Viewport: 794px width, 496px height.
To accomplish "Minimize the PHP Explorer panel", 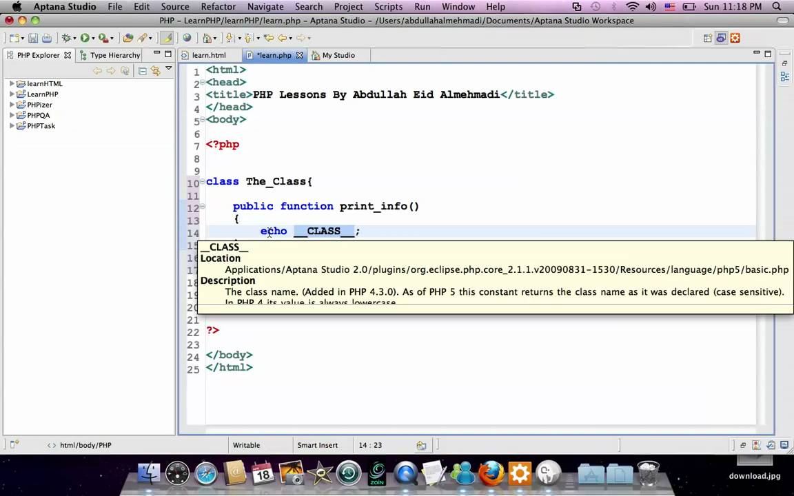I will [157, 53].
